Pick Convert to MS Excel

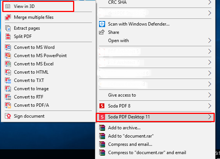click(x=48, y=64)
